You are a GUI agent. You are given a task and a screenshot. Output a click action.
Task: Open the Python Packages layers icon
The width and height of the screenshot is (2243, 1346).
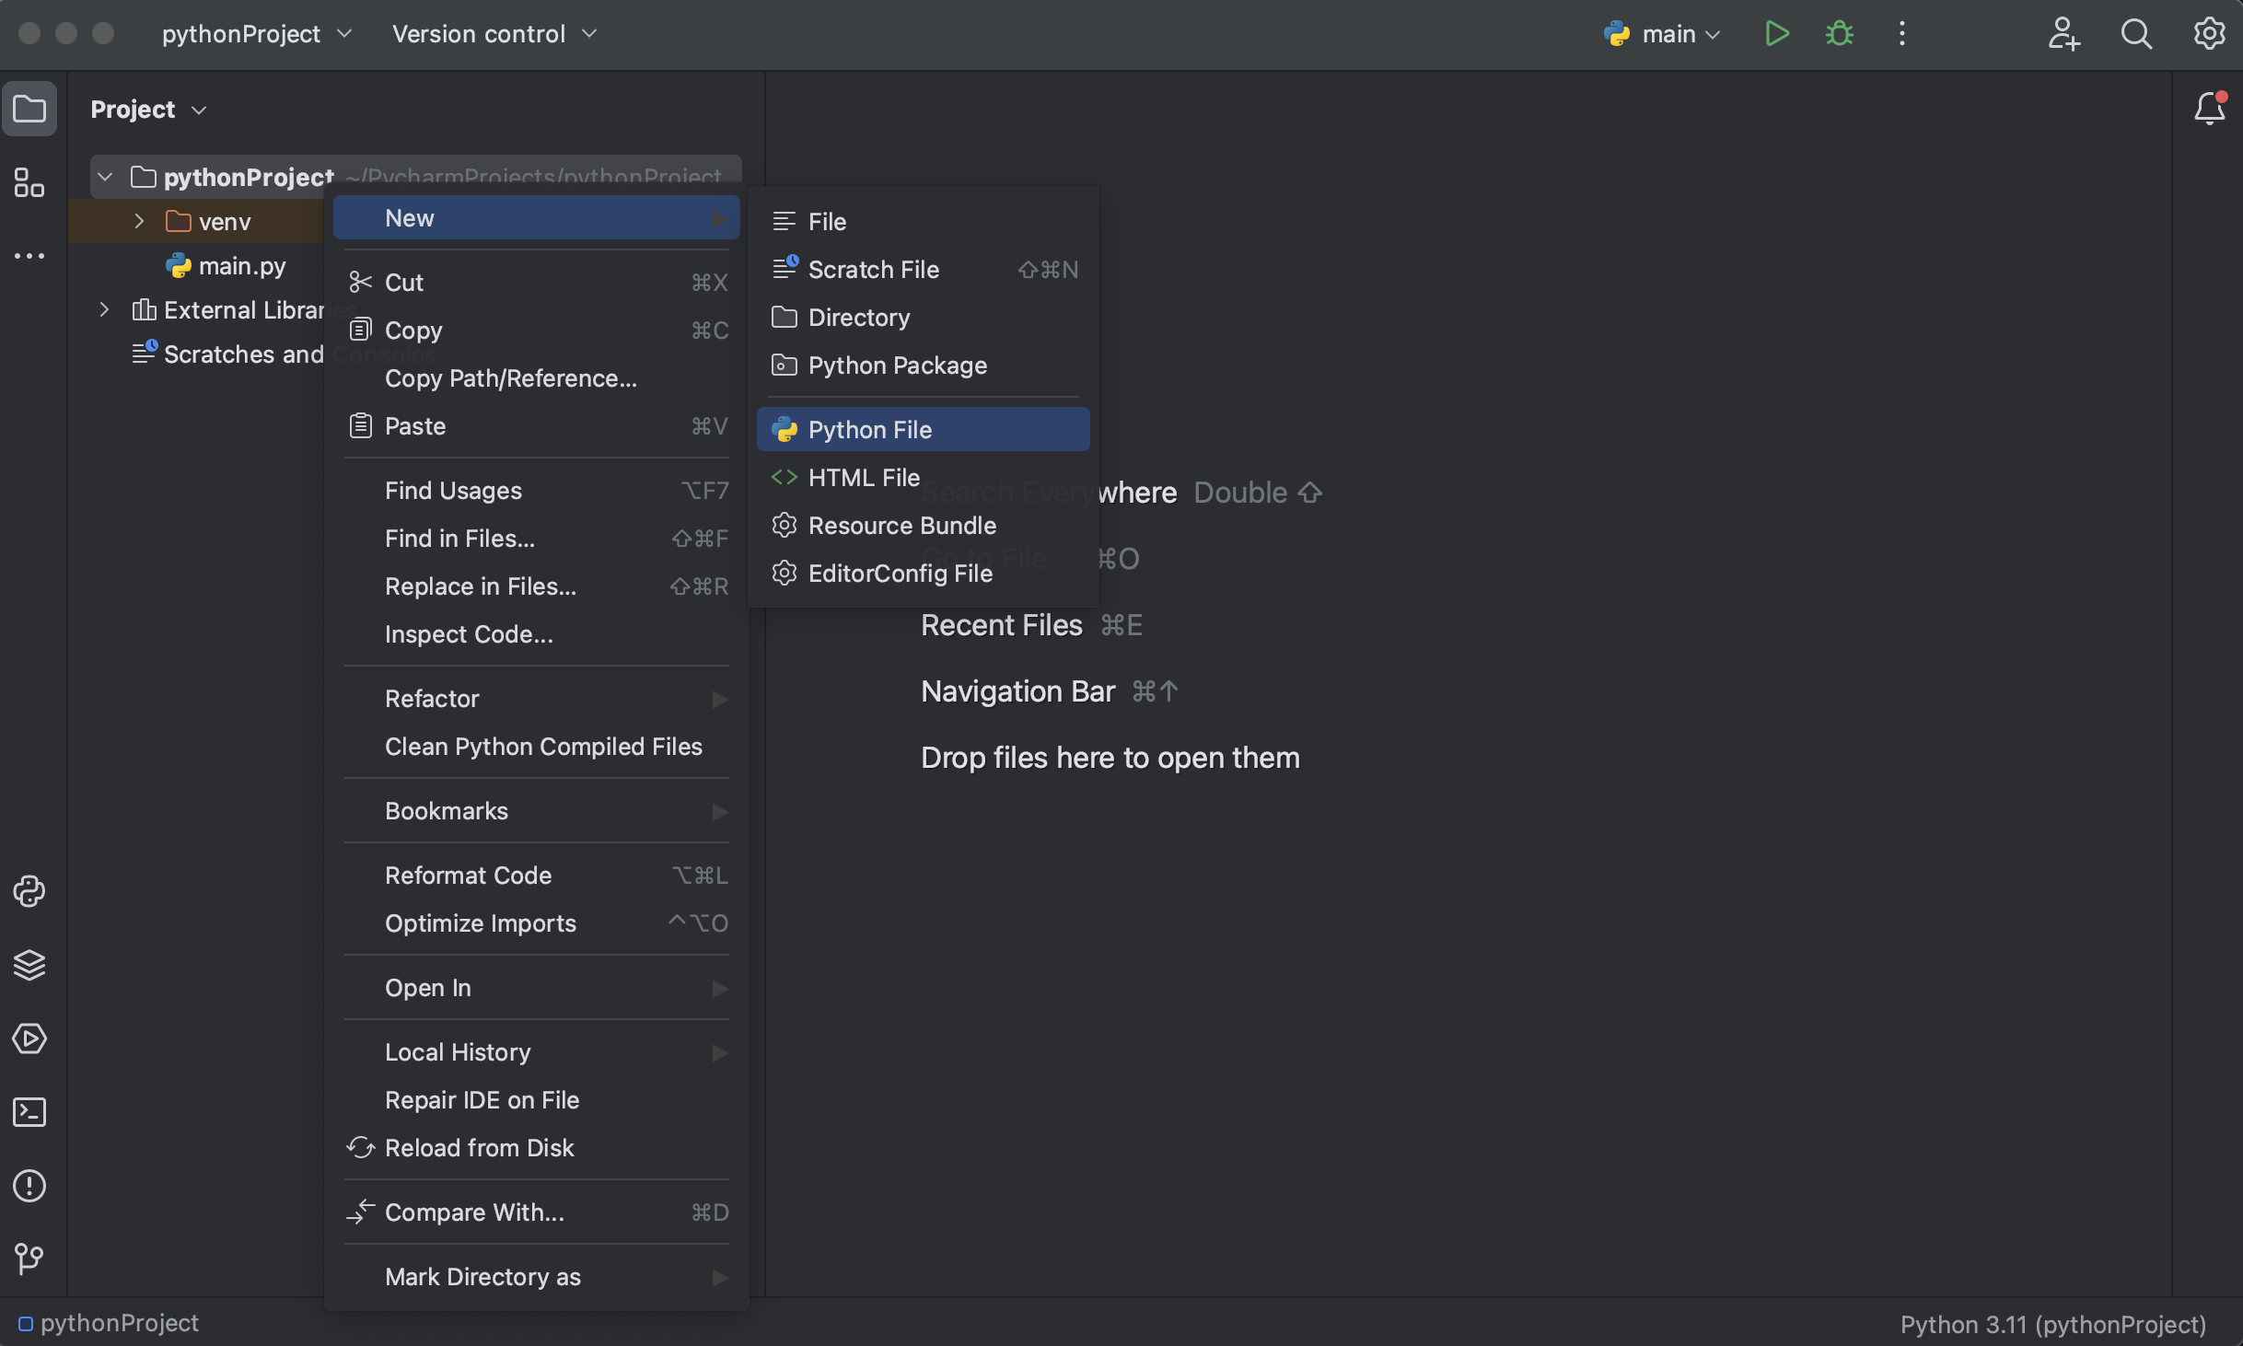point(29,965)
